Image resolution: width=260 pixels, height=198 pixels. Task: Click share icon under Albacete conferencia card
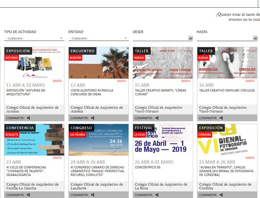click(x=28, y=195)
